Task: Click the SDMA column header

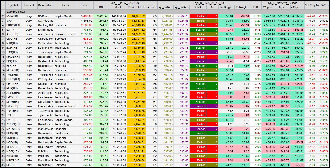Action: tap(197, 7)
